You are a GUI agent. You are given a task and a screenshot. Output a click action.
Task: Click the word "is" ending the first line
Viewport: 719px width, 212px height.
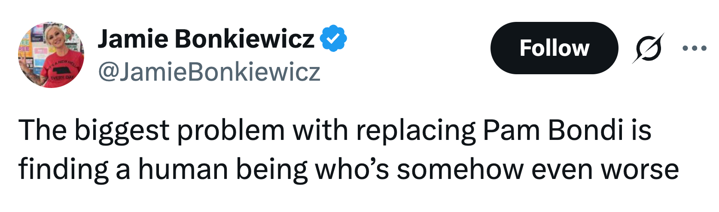tap(641, 130)
